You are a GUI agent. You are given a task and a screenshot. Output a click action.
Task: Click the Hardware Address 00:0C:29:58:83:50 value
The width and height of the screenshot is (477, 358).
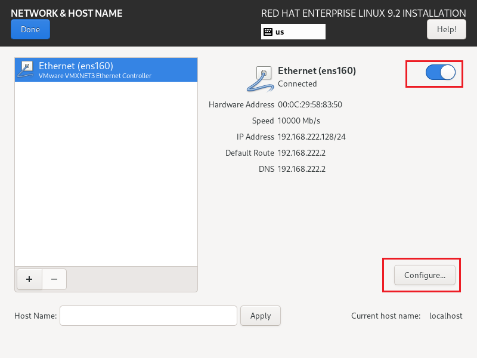pos(310,105)
